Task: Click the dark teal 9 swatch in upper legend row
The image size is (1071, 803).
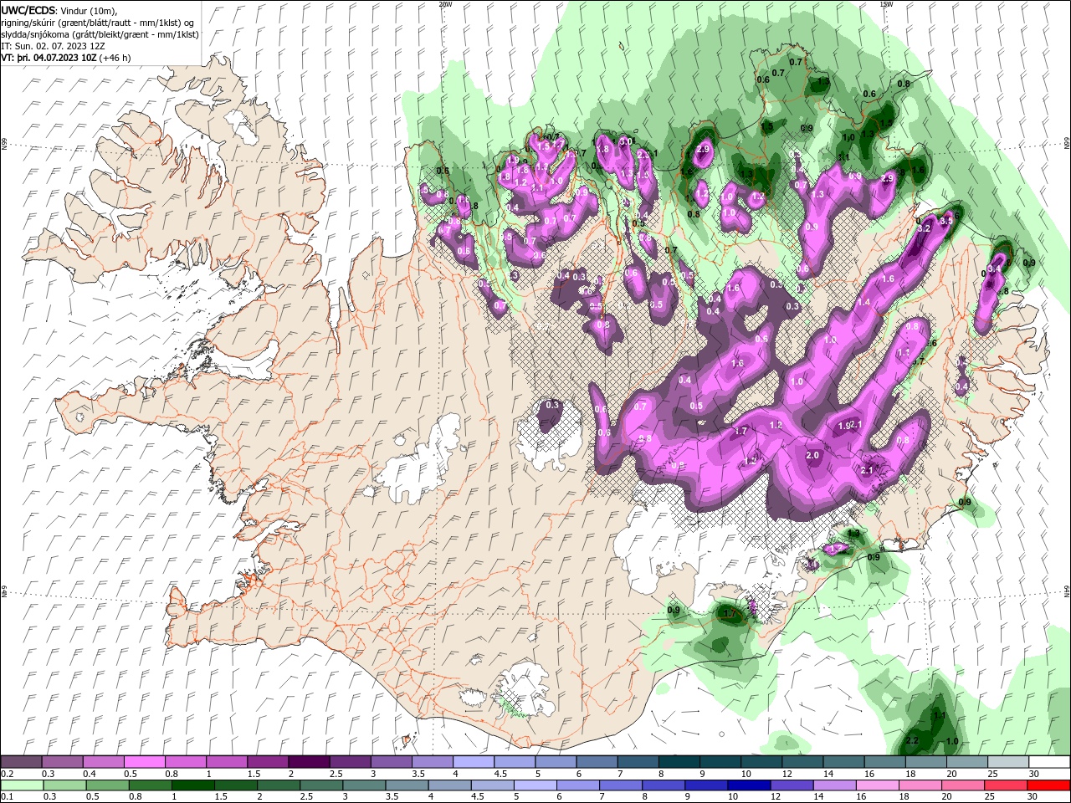Action: [720, 762]
